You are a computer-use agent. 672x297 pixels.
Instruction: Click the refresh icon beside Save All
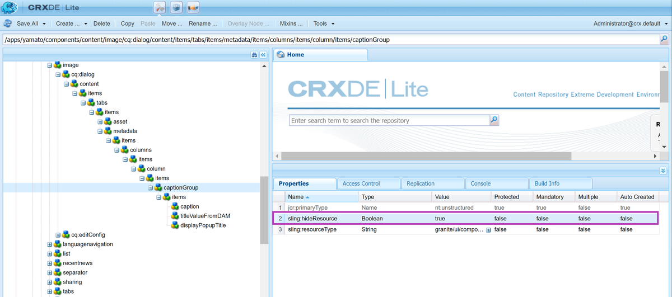(x=8, y=23)
